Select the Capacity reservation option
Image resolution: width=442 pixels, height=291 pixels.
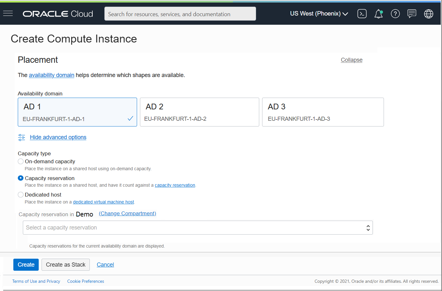pyautogui.click(x=20, y=178)
